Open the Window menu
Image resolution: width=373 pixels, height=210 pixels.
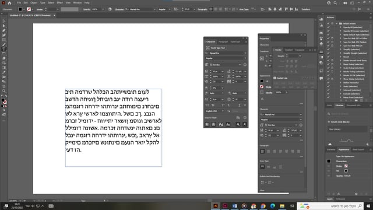tap(78, 3)
